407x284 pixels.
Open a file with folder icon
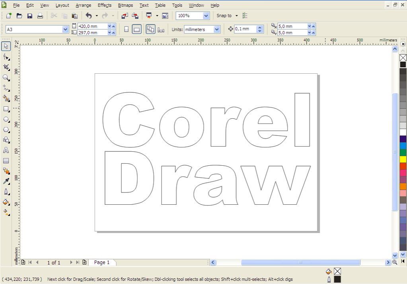(x=19, y=16)
